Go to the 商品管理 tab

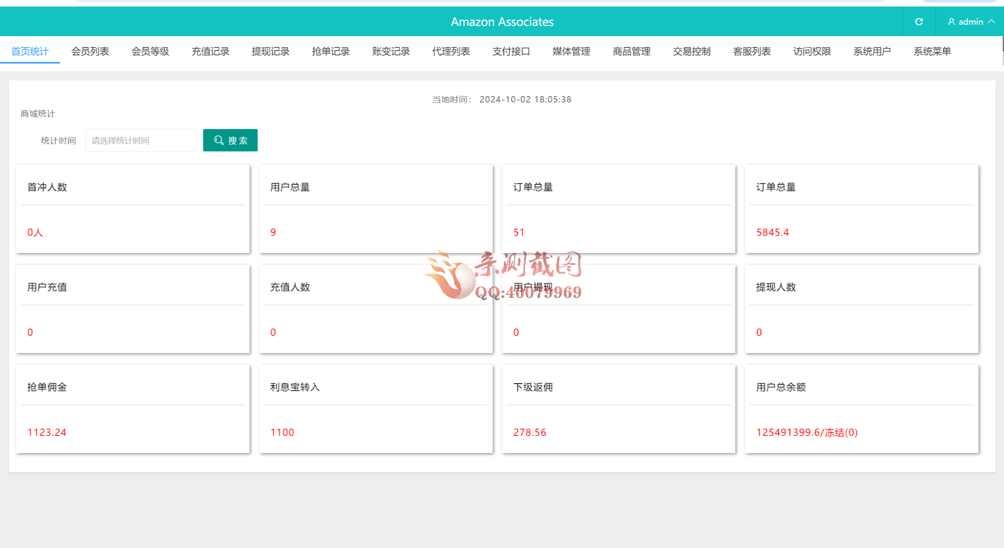(631, 51)
